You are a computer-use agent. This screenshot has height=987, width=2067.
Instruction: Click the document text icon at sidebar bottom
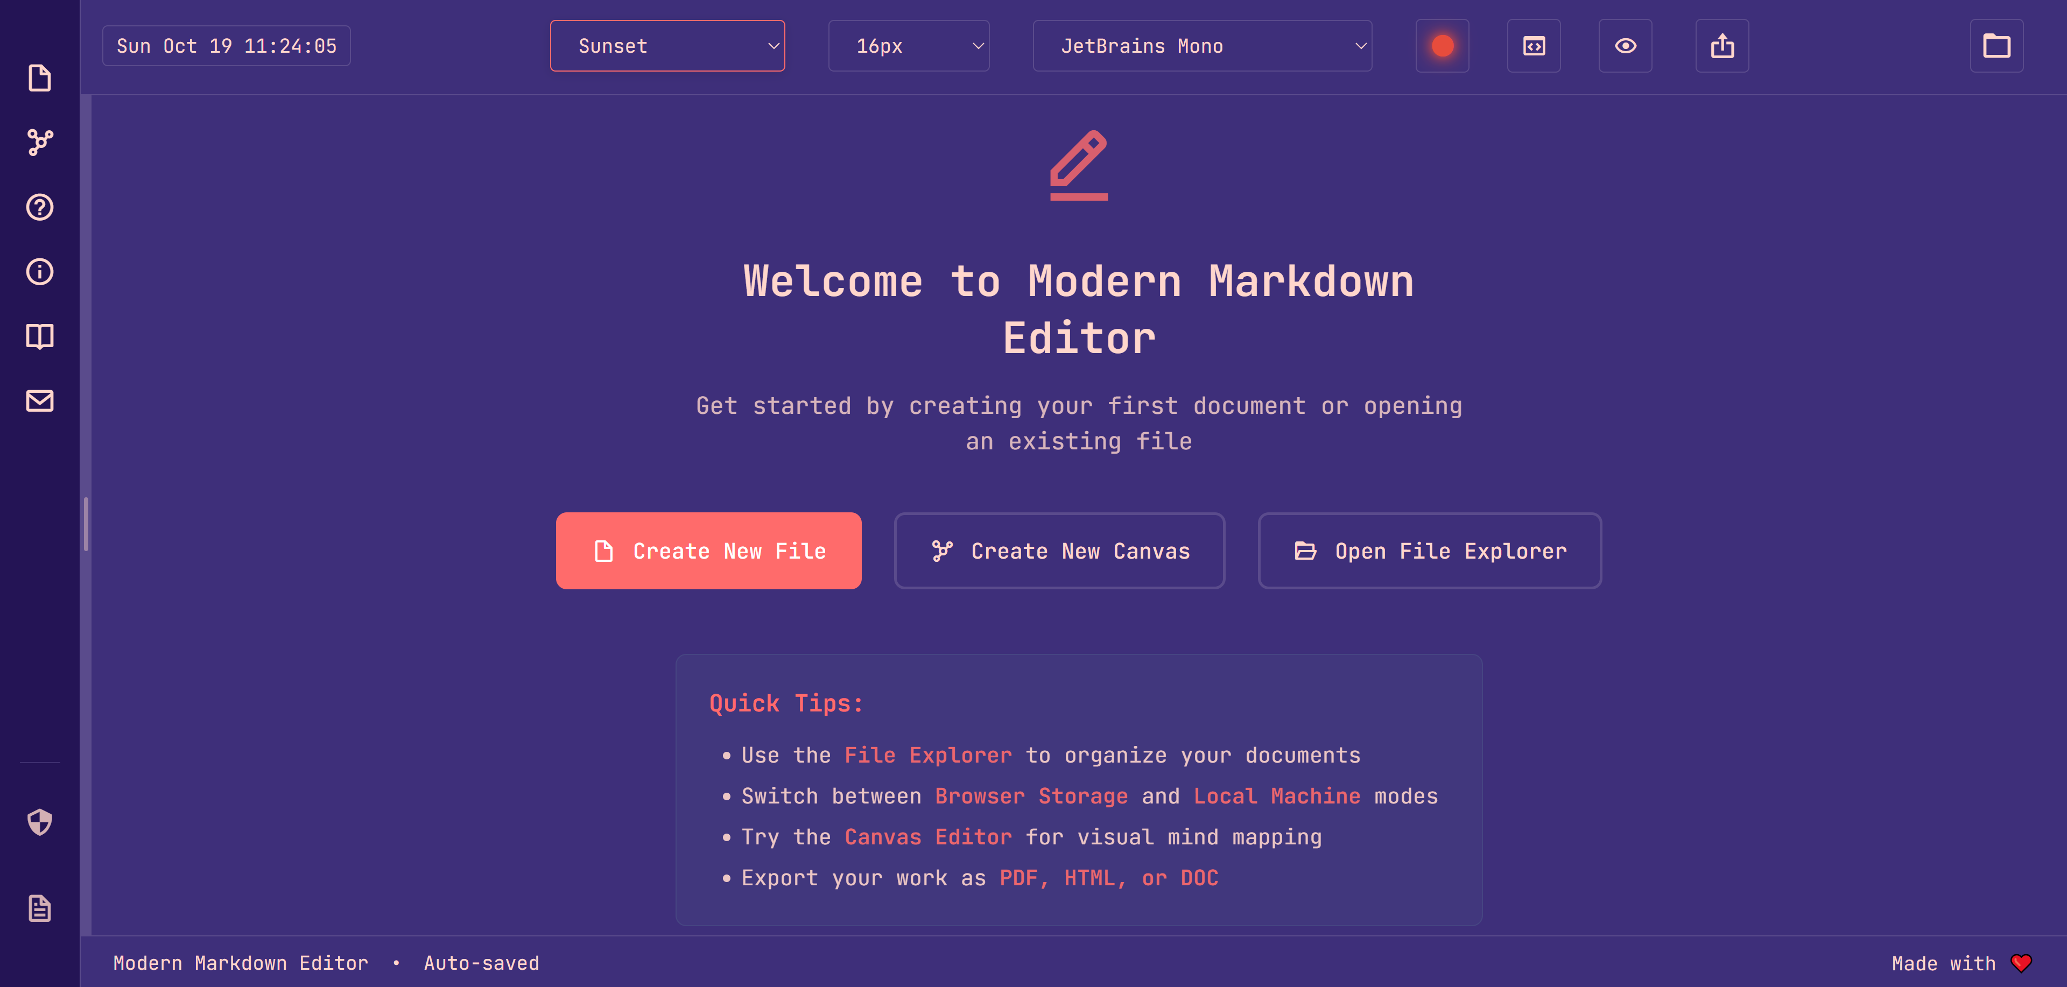[39, 907]
